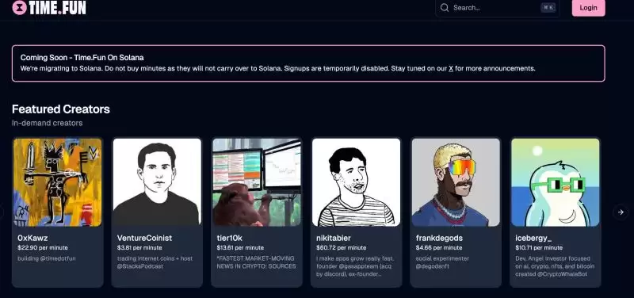Screen dimensions: 634x298
Task: Select frankdegods' rainbow glasses avatar
Action: (x=456, y=182)
